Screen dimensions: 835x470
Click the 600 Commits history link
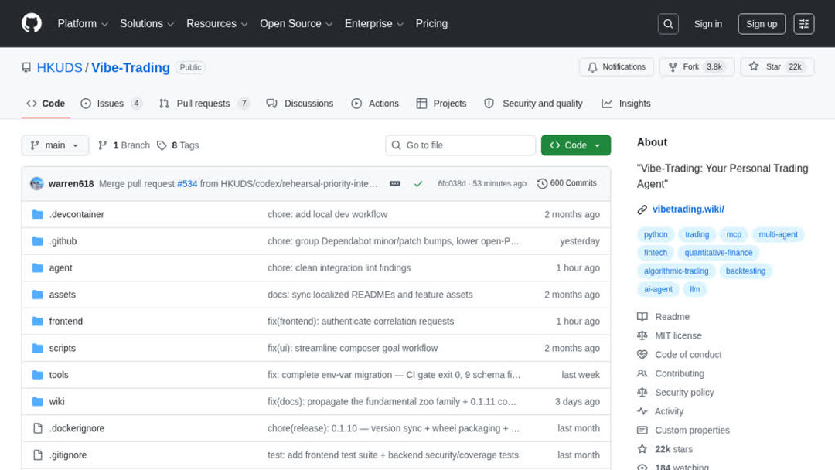[x=567, y=183]
